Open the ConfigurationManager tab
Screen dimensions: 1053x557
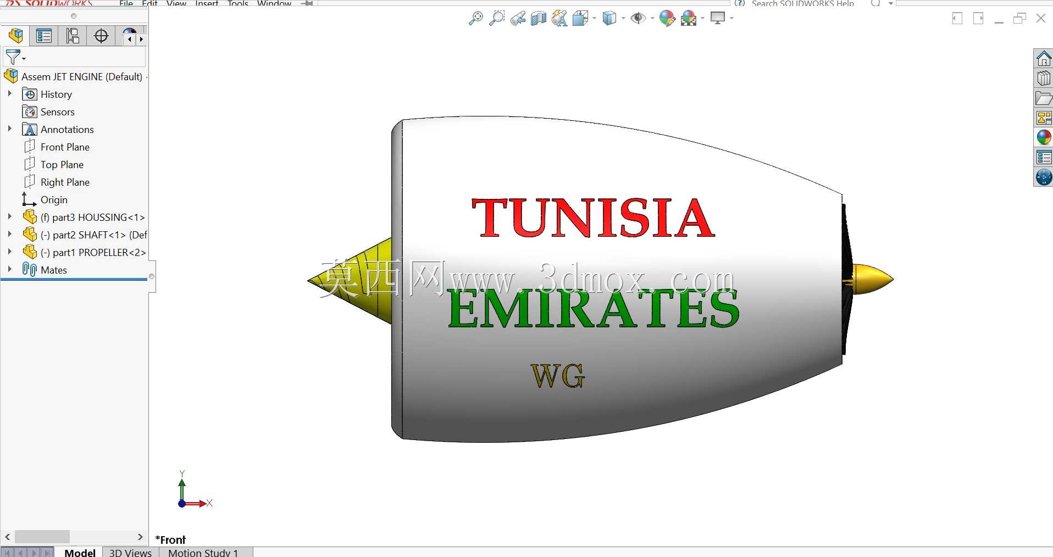click(73, 36)
